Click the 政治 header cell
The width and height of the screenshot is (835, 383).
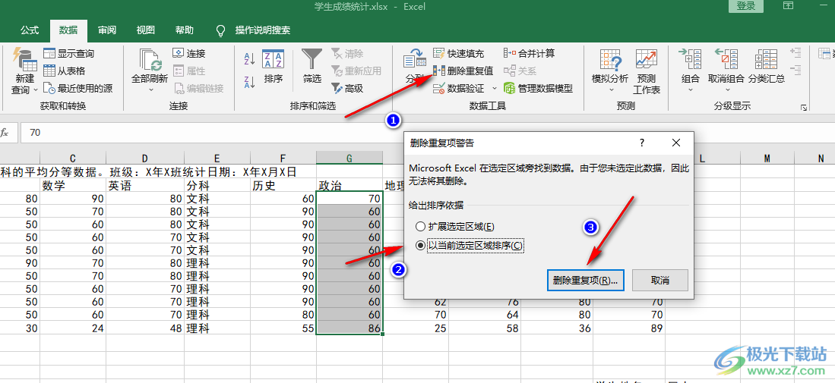pyautogui.click(x=349, y=185)
